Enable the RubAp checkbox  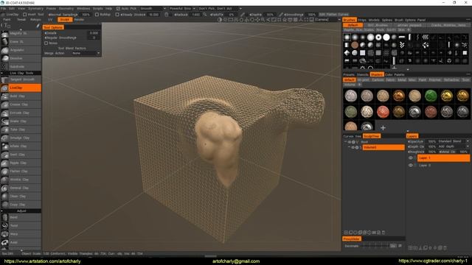(x=97, y=15)
